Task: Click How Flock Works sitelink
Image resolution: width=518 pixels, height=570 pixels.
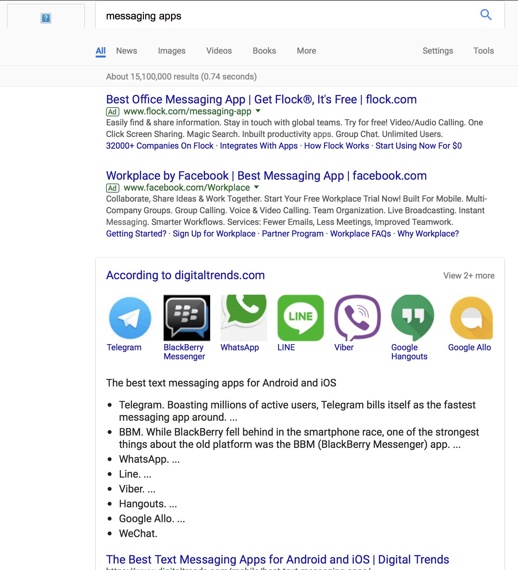Action: coord(336,146)
